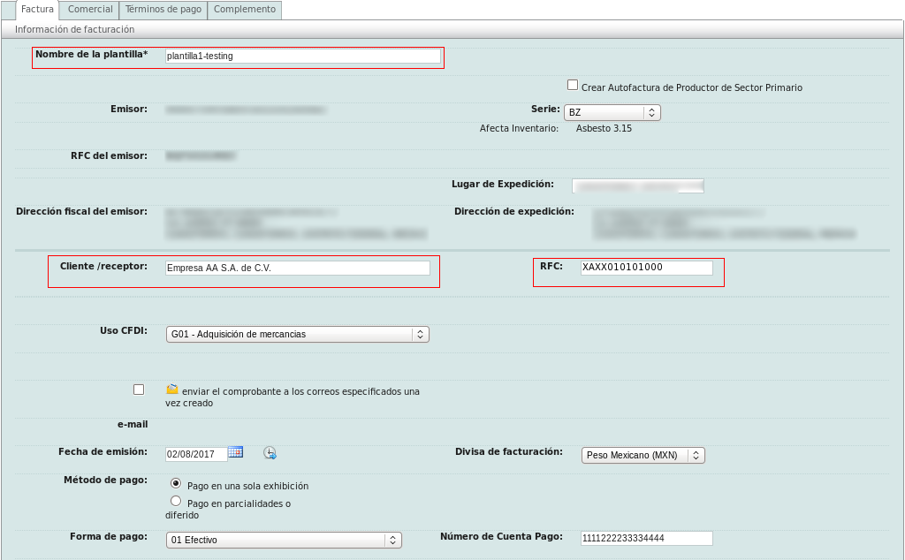Go to the Complemento tab

[x=245, y=10]
